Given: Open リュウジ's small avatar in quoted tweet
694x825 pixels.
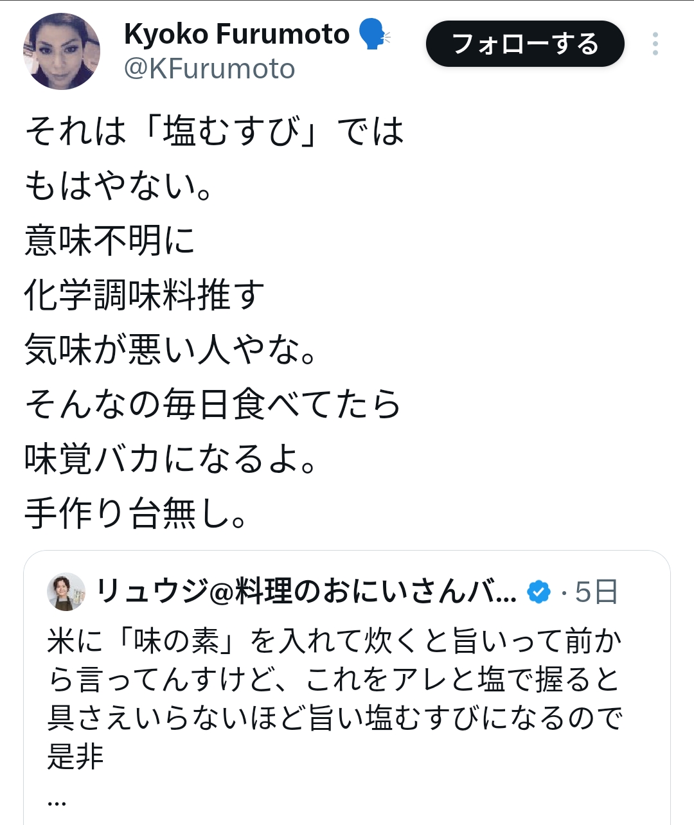Looking at the screenshot, I should [x=66, y=592].
